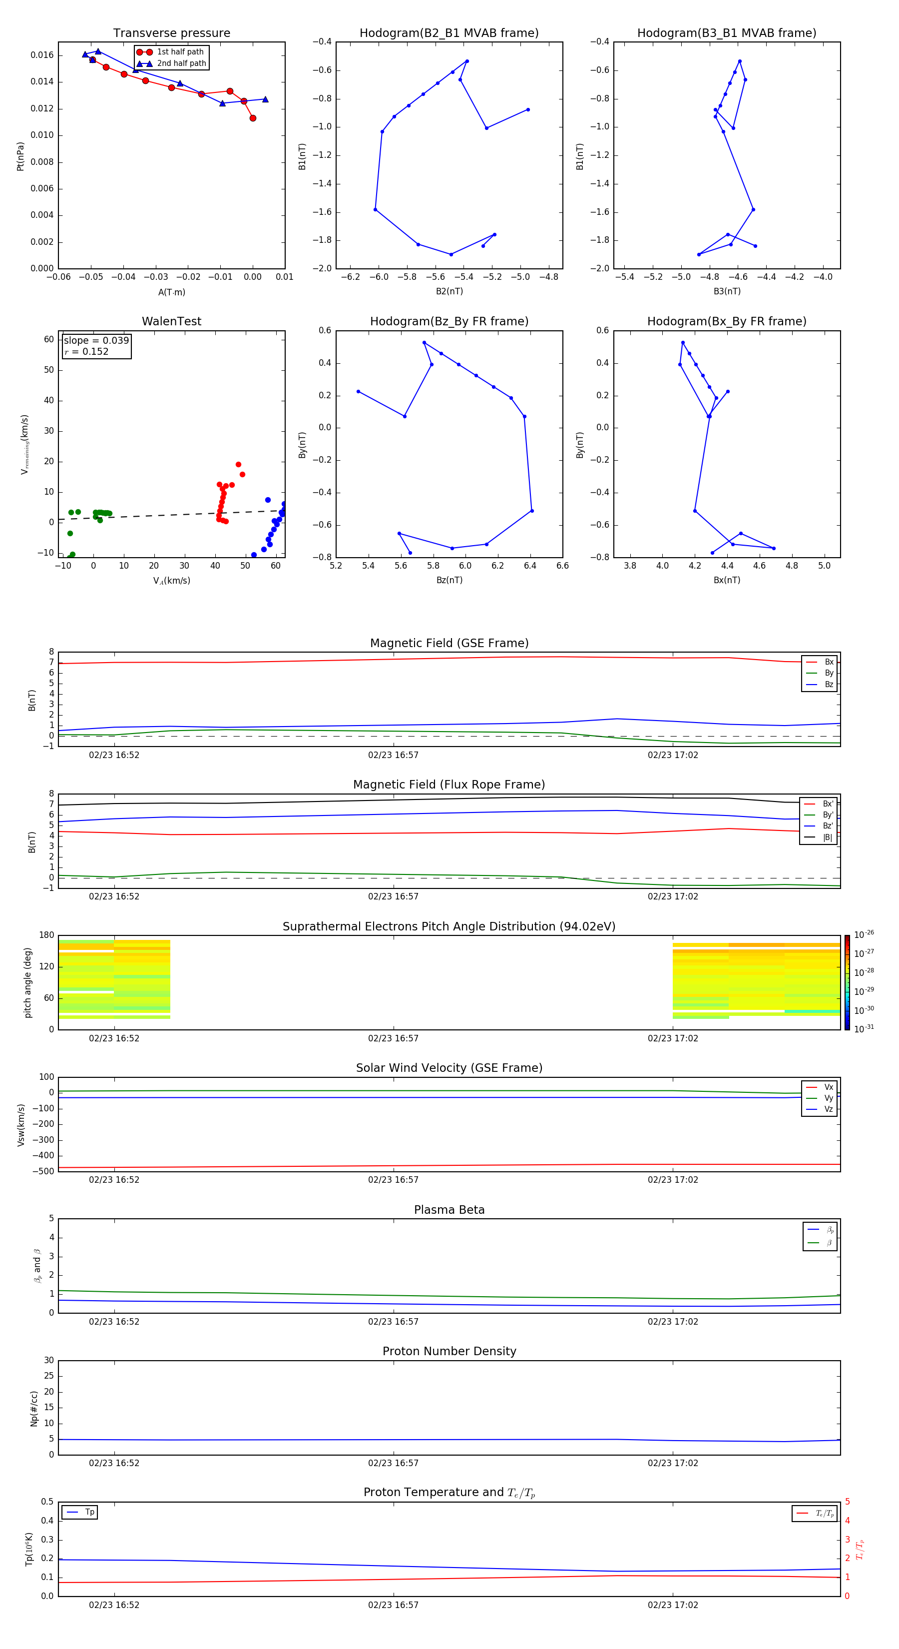This screenshot has width=899, height=1649.
Task: Click the 'Vsw(km/s)' y-axis label
Action: coord(20,1125)
